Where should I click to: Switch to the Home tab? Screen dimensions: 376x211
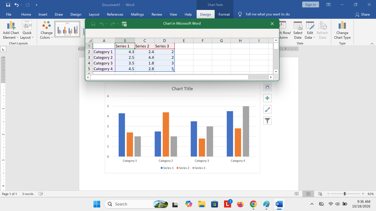coord(26,14)
